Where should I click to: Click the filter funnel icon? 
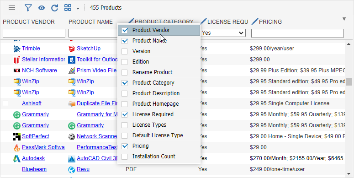point(28,8)
